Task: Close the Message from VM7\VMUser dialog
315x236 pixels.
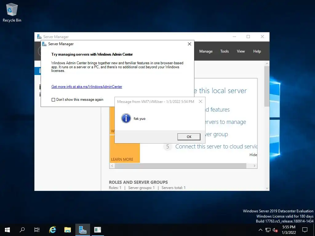Action: (x=201, y=101)
